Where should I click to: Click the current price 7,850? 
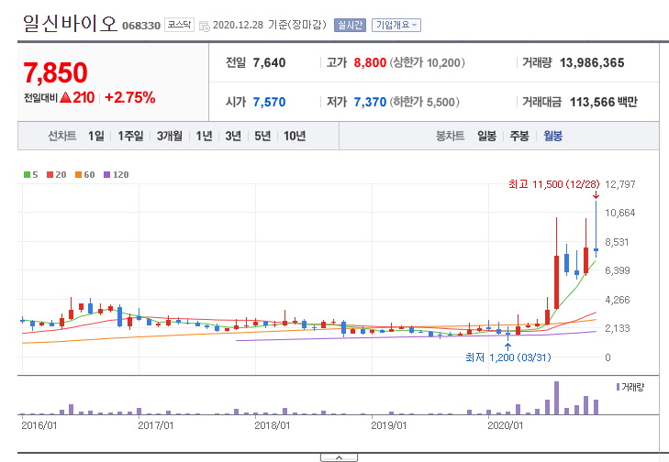pyautogui.click(x=55, y=72)
